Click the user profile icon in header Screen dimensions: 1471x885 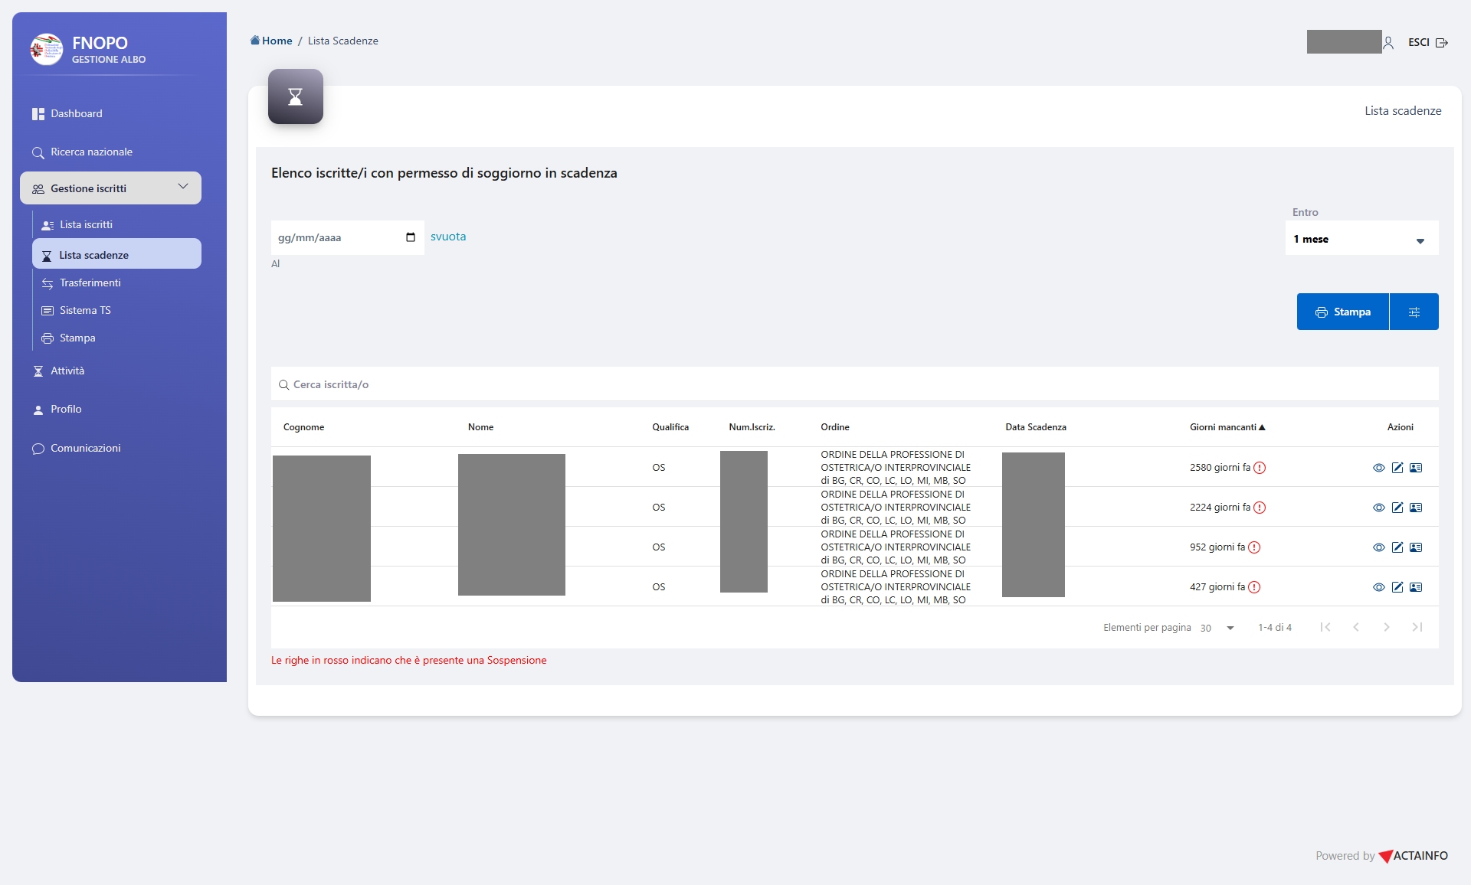(x=1387, y=43)
